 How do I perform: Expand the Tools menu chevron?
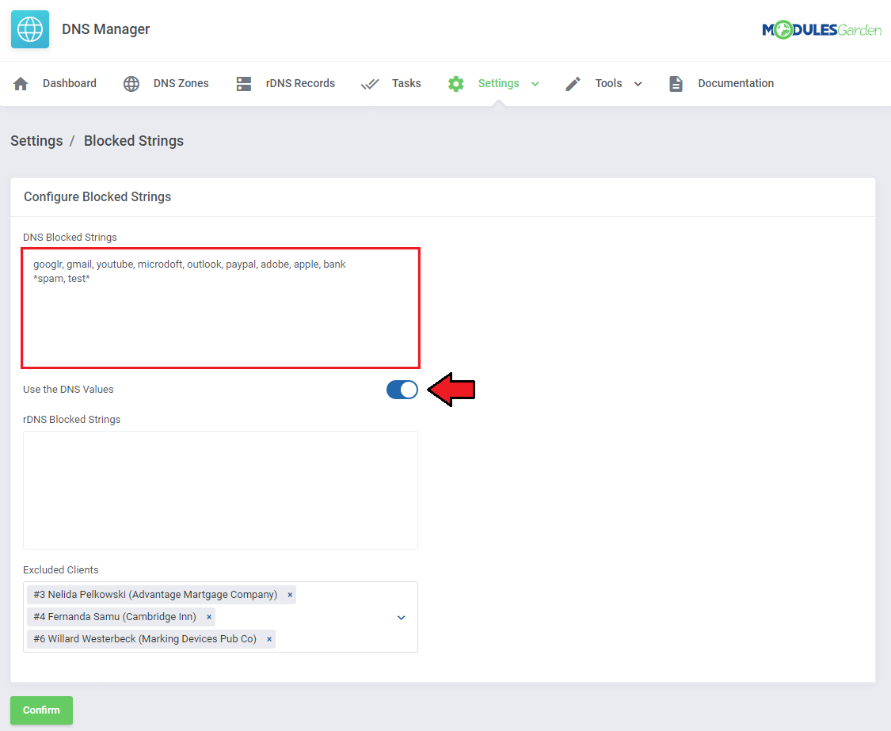638,84
